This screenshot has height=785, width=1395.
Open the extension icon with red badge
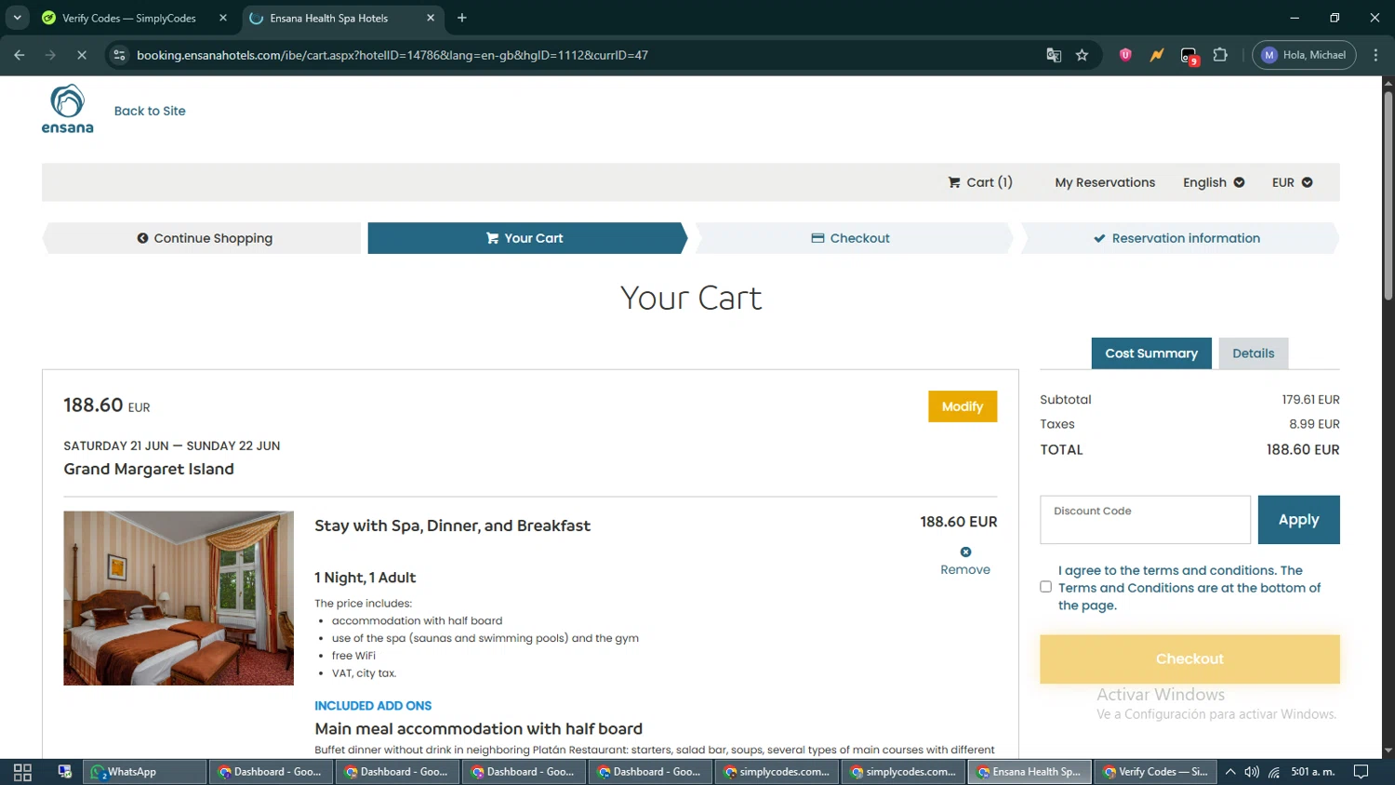coord(1189,56)
